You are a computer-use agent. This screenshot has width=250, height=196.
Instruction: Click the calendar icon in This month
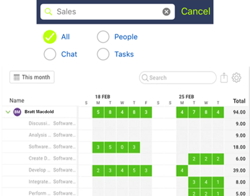pos(17,77)
